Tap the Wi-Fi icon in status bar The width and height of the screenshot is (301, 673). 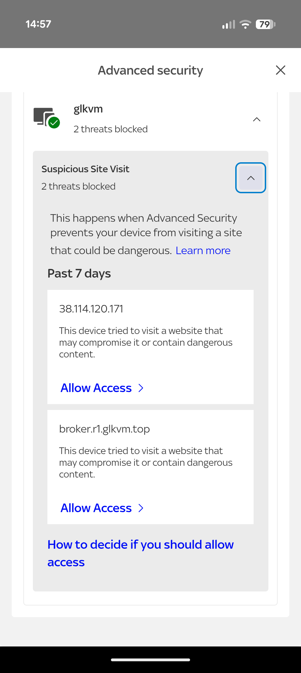245,24
